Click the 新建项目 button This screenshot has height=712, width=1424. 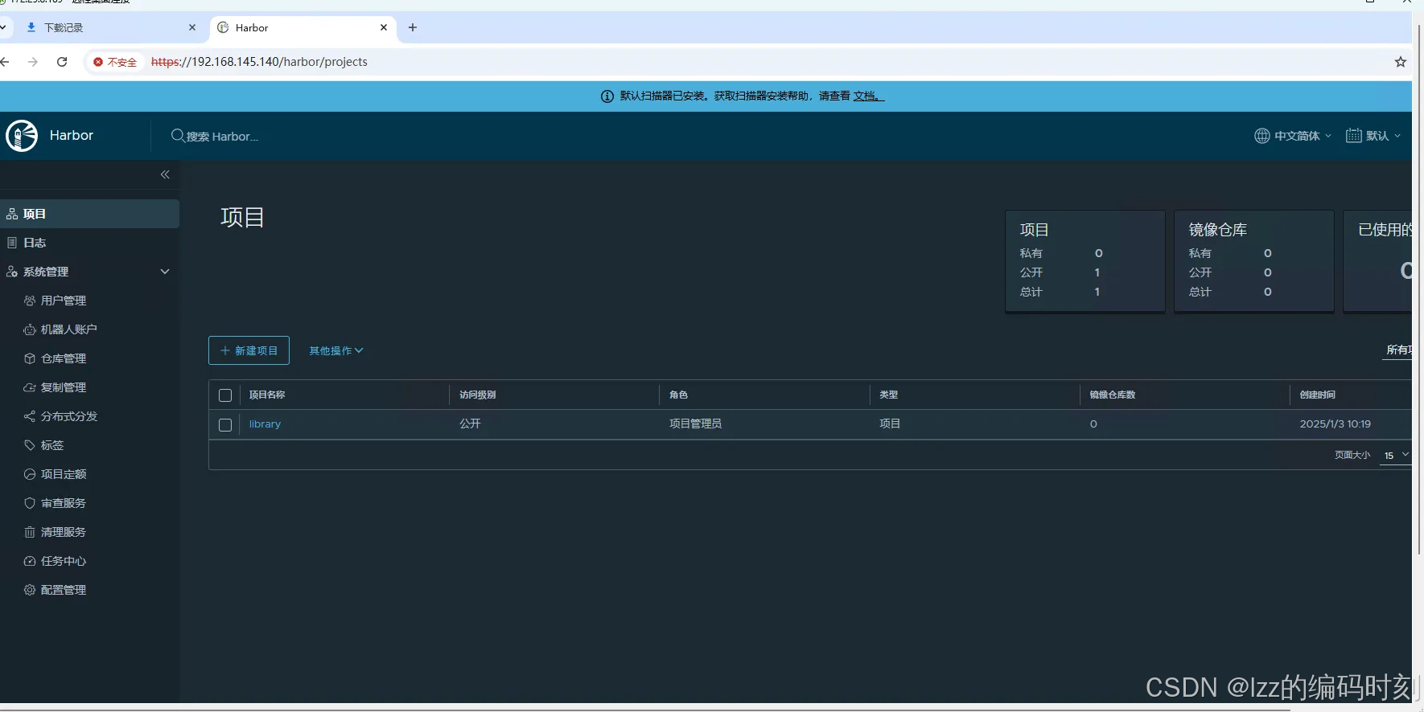pyautogui.click(x=249, y=350)
